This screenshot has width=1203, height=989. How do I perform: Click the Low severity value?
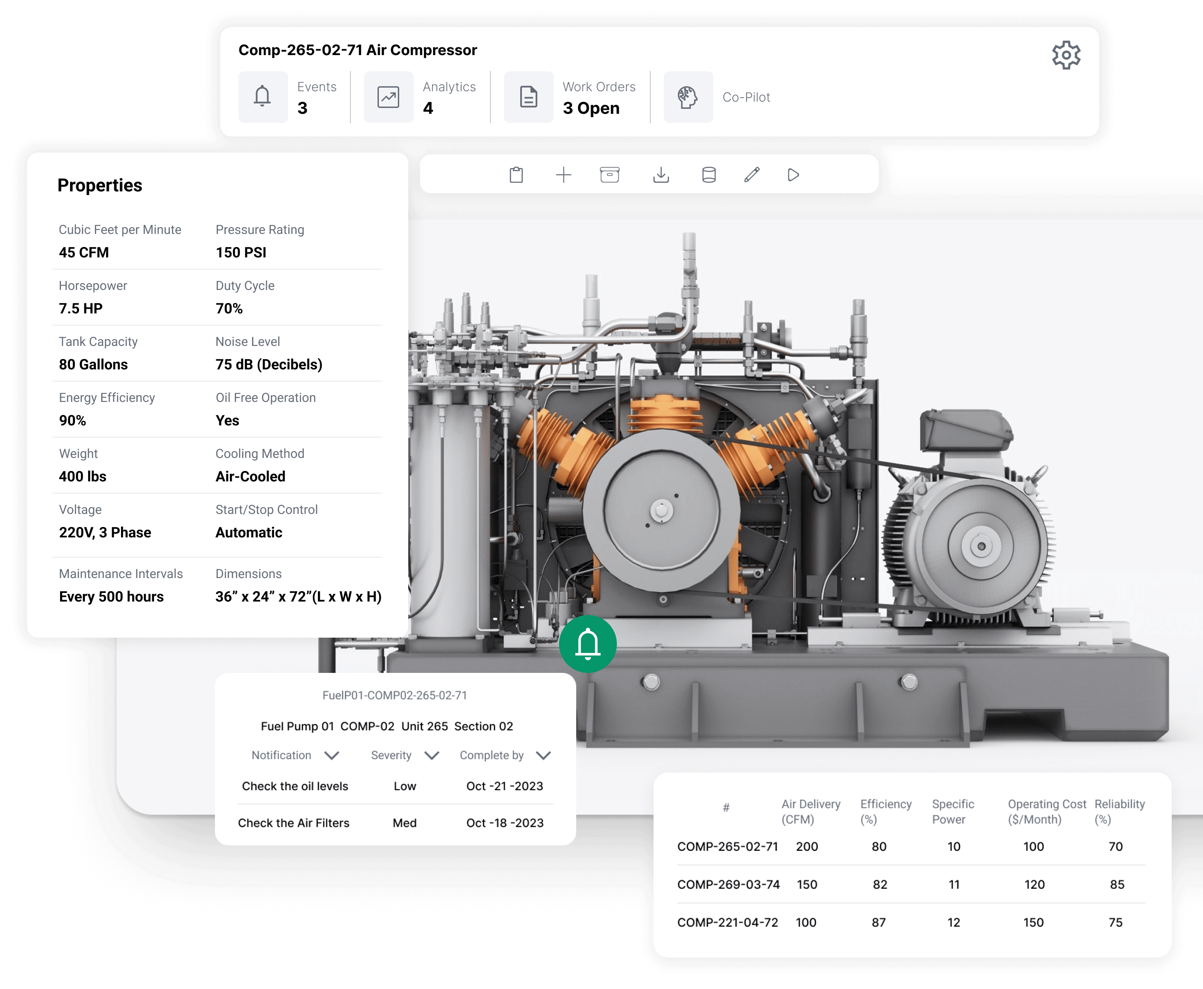pyautogui.click(x=405, y=786)
